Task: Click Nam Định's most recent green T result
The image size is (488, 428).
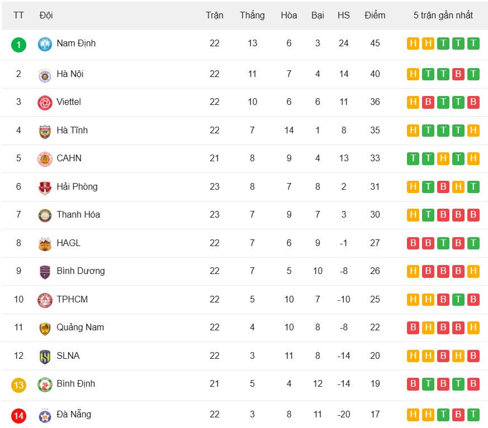Action: pyautogui.click(x=473, y=44)
